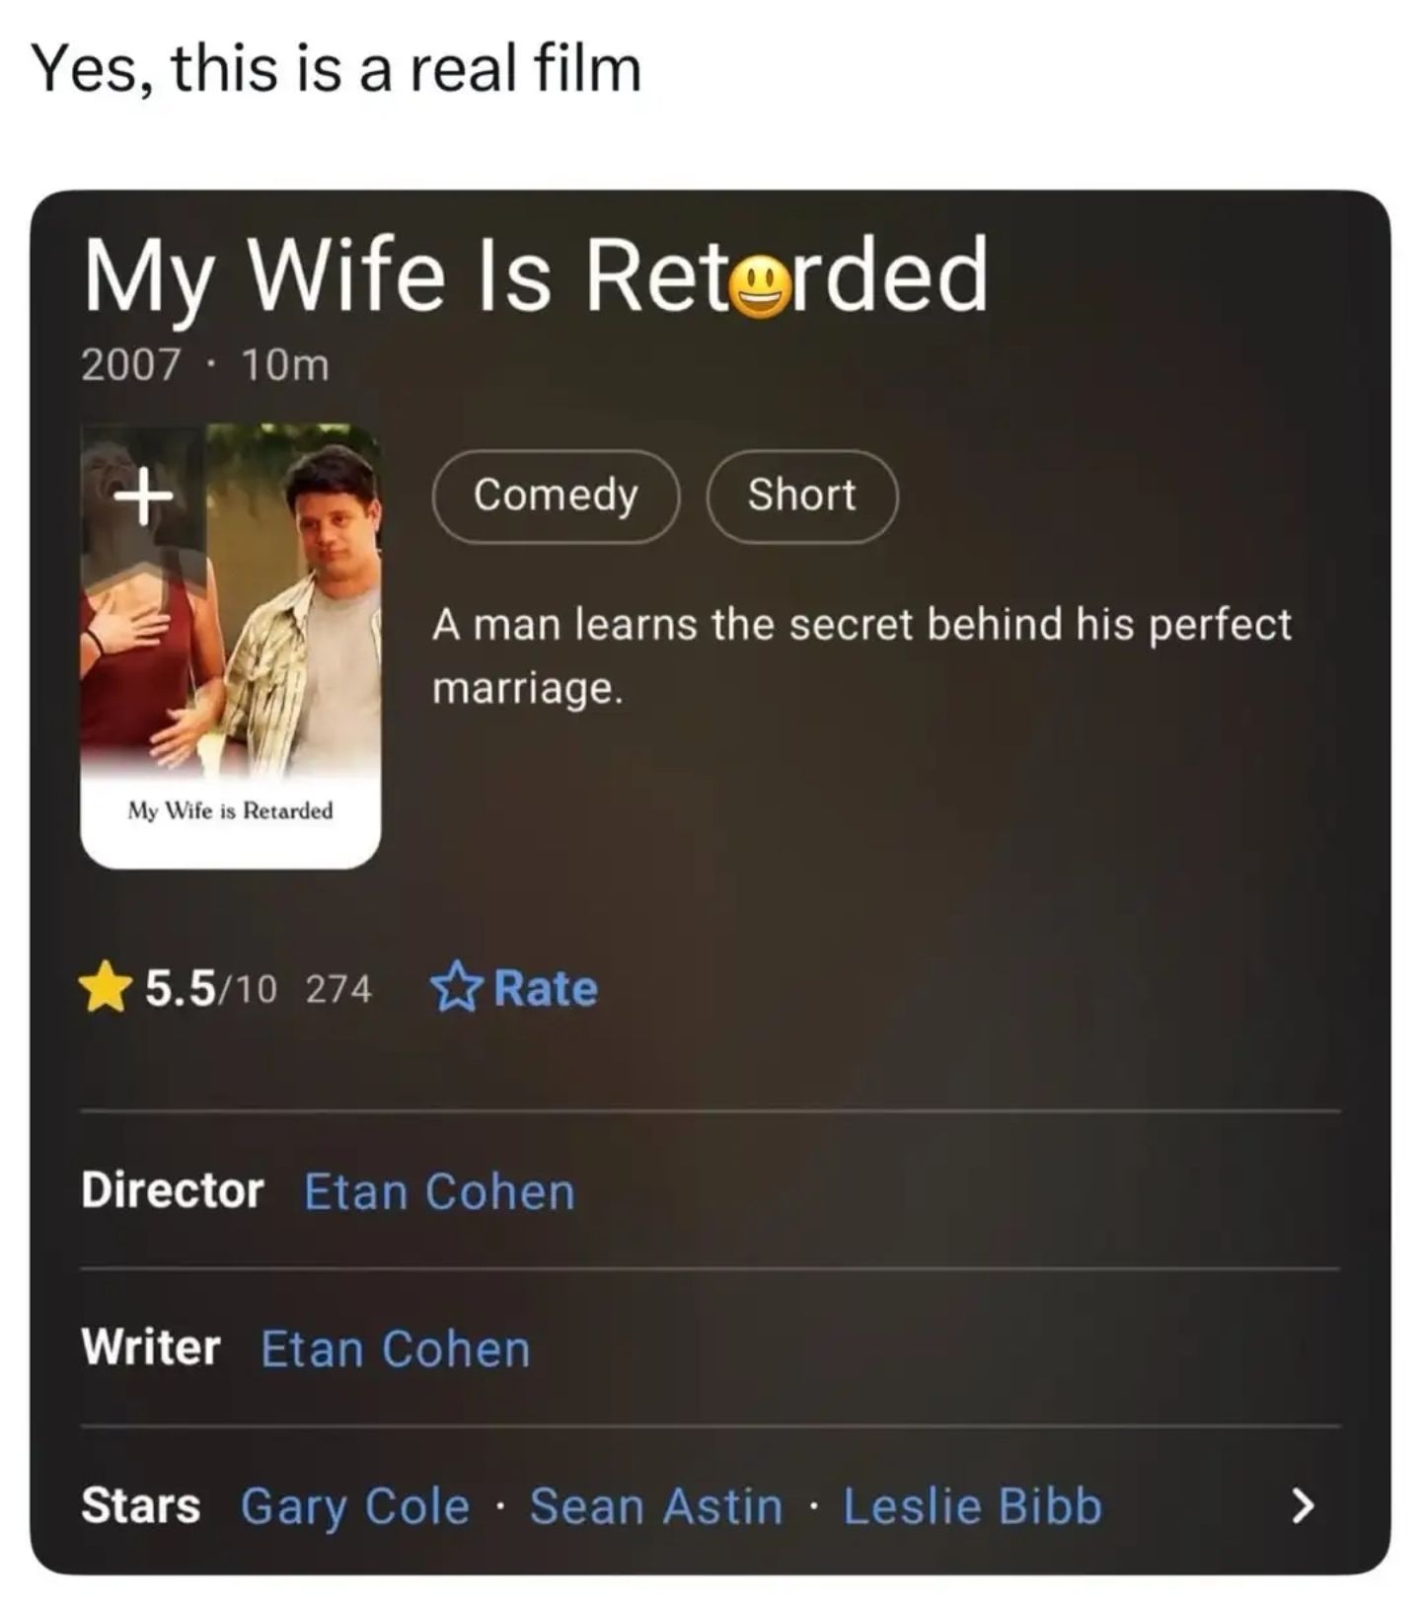
Task: Open director Etan Cohen's page
Action: (439, 1191)
